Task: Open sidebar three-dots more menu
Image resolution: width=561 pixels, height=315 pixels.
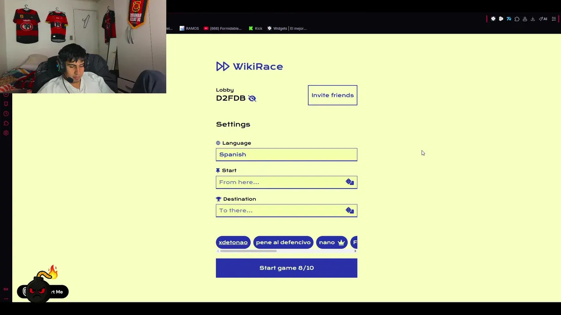Action: click(6, 298)
